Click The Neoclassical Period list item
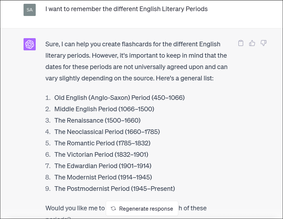Viewport: 283px width, 219px height. click(x=107, y=132)
